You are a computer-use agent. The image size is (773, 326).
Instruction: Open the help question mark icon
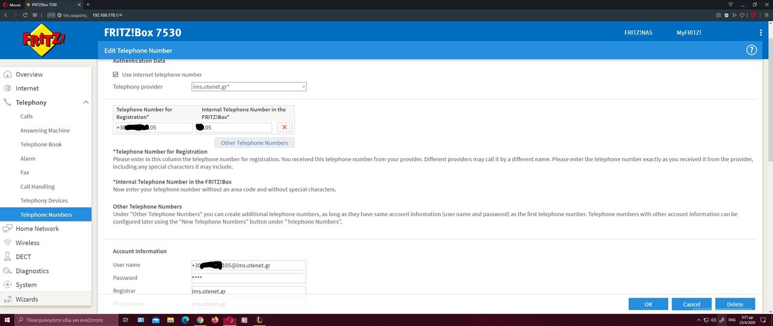[752, 51]
